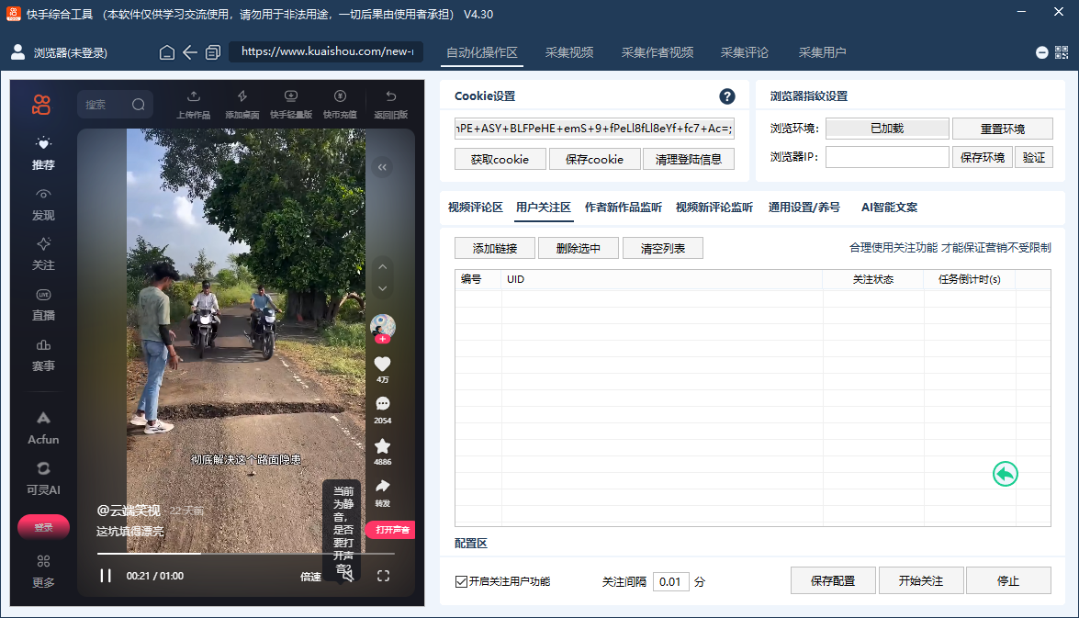Click the 关注间隔 interval input field
1079x618 pixels.
coord(670,580)
